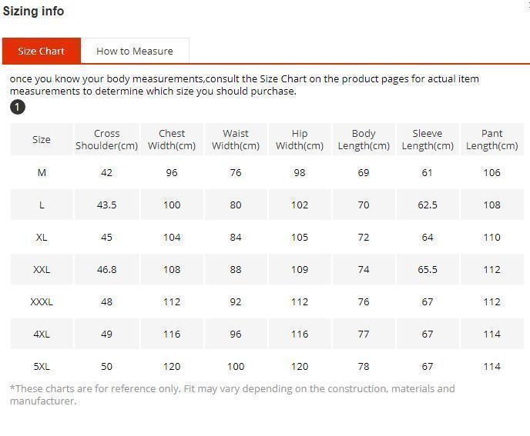
Task: Select the XXL size row label
Action: (x=42, y=269)
